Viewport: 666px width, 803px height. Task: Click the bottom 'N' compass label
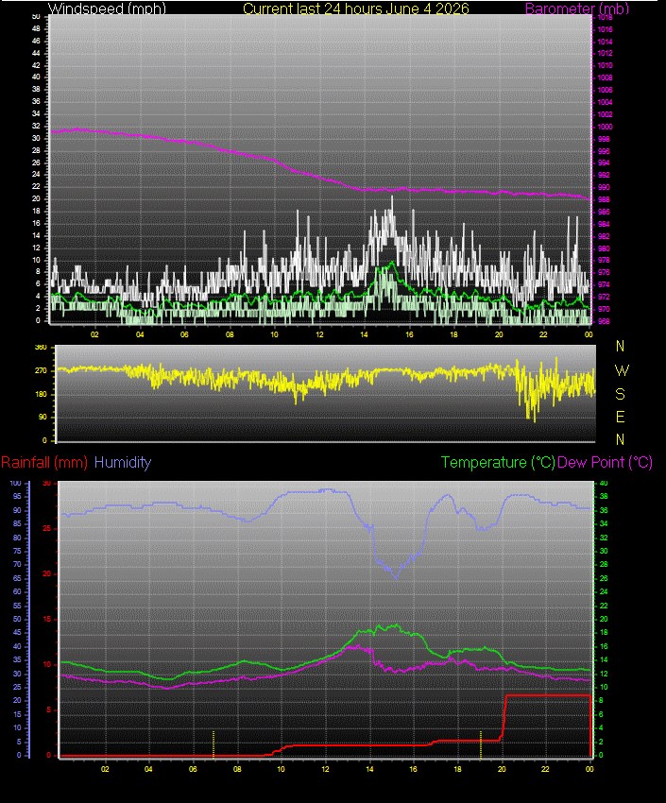[620, 439]
